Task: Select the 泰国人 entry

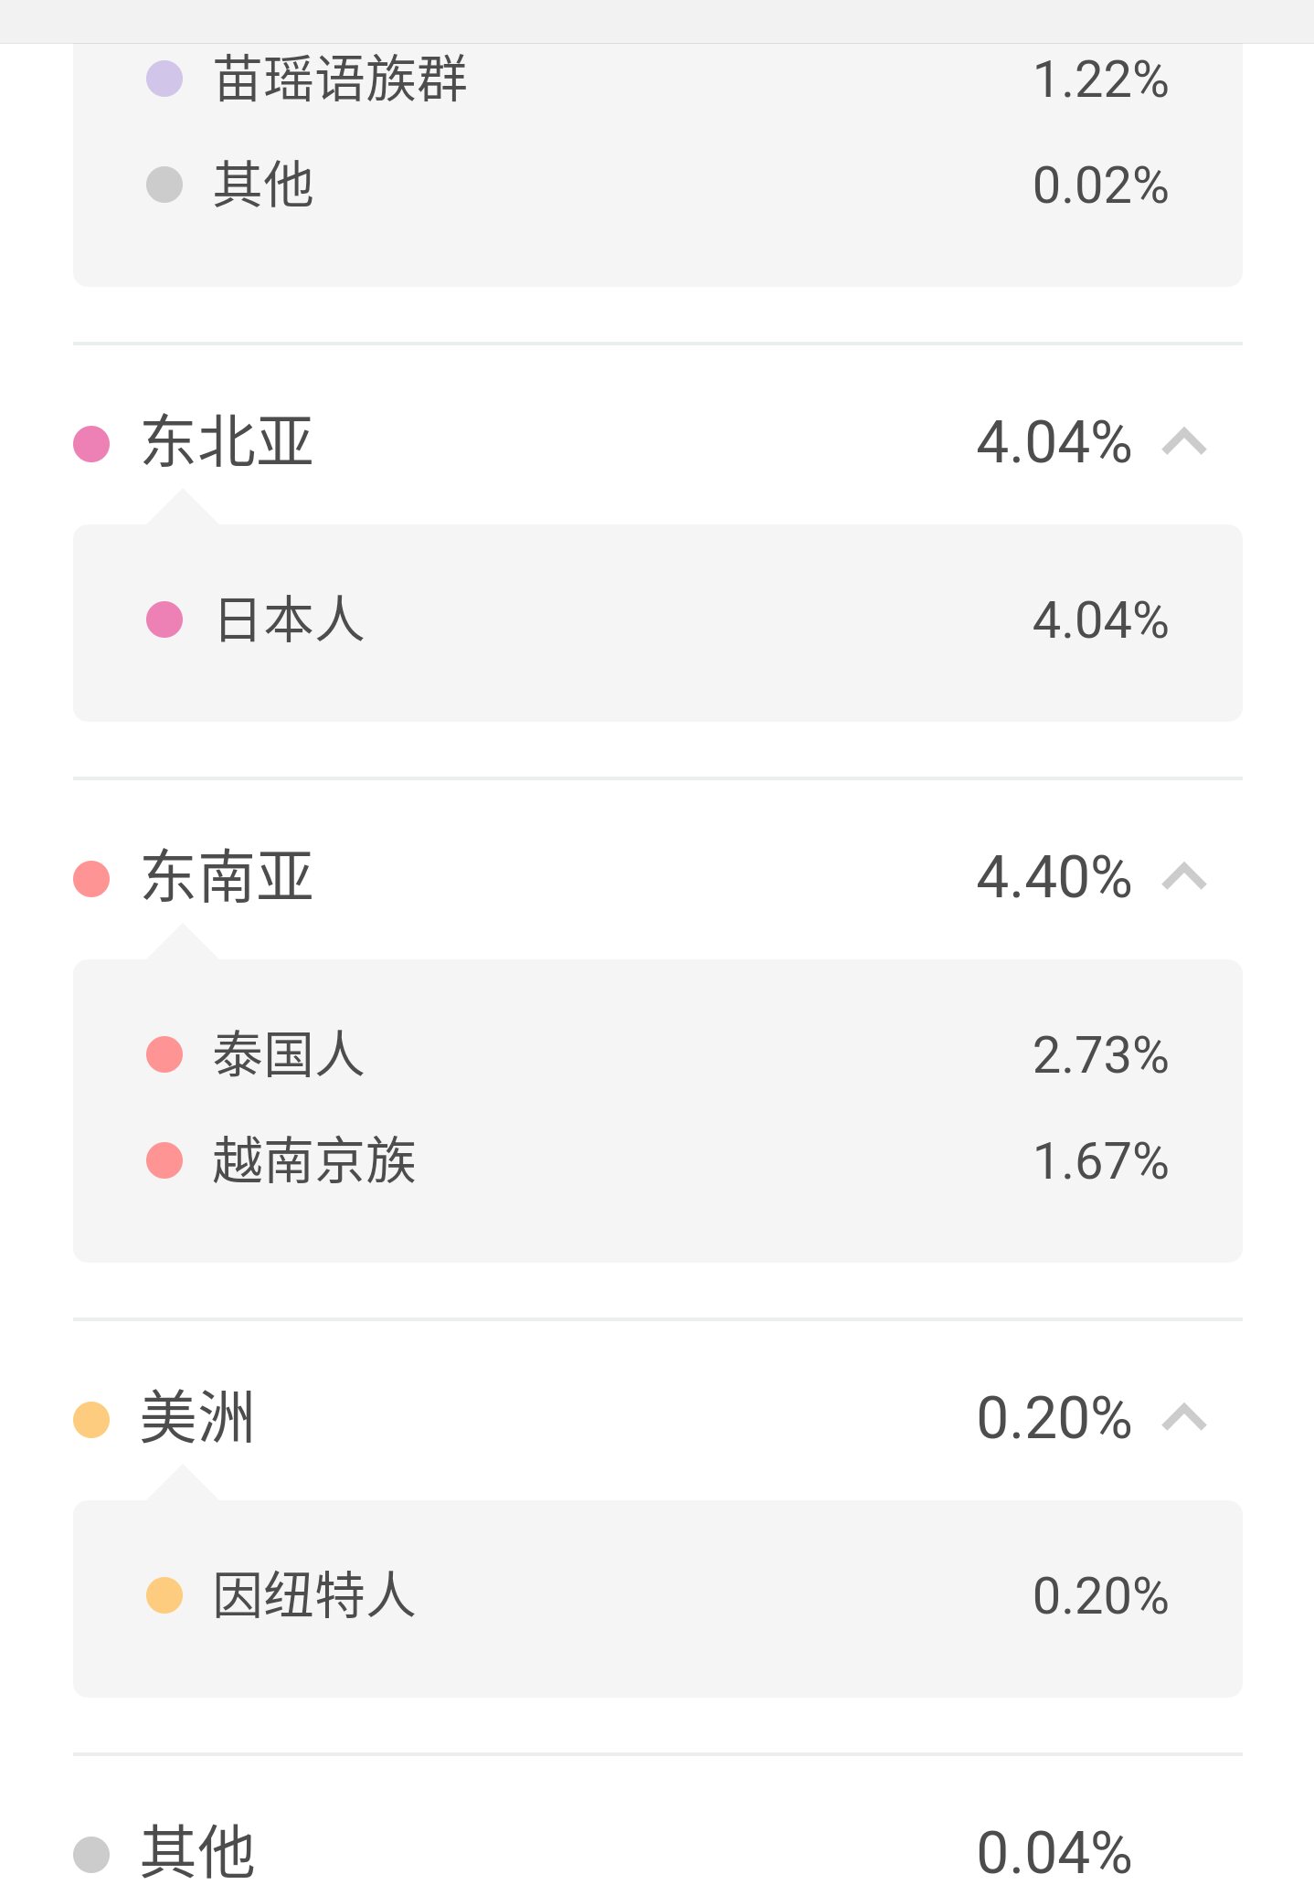Action: (x=658, y=1055)
